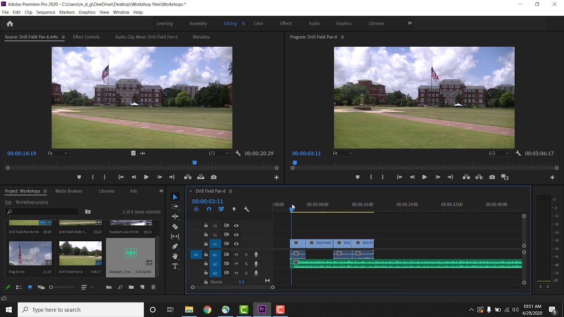Open Source monitor Fit zoom dropdown

(58, 153)
